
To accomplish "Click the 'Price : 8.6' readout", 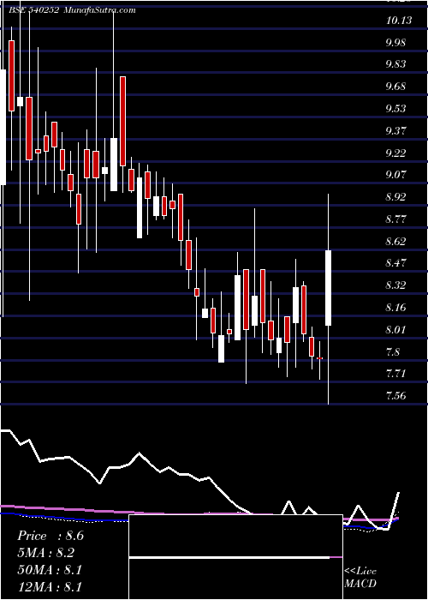I will 51,536.
